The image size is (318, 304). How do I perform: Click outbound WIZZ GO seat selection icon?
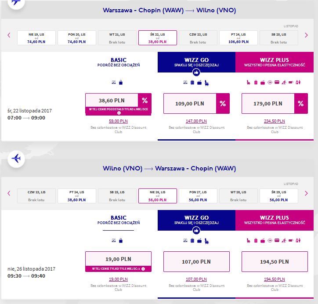coord(207,83)
